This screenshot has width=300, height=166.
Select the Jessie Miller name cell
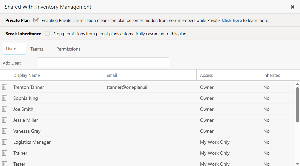point(56,120)
